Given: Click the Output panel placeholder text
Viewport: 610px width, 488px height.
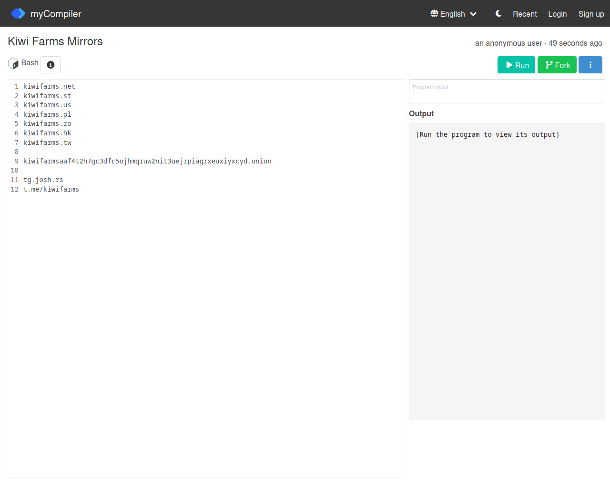Looking at the screenshot, I should (x=488, y=134).
